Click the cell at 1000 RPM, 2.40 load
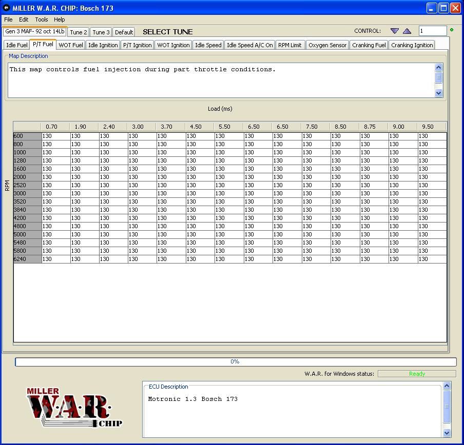This screenshot has height=445, width=464. coord(113,152)
